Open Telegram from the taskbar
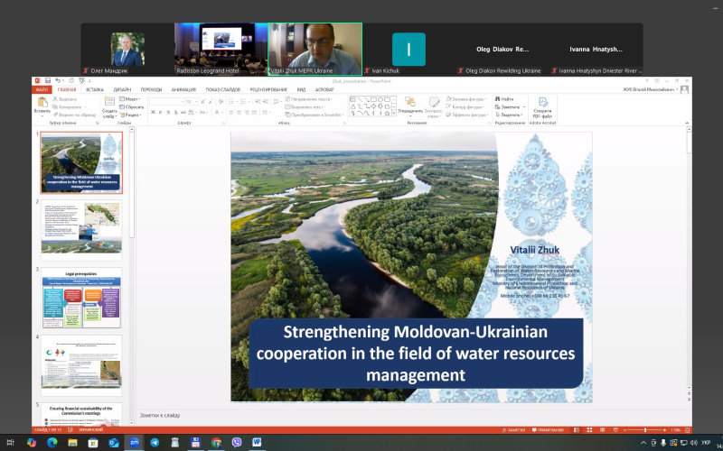The image size is (723, 451). (x=155, y=443)
